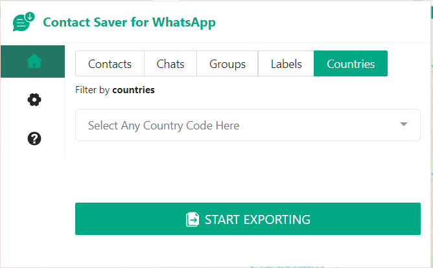Click the bold 'countries' word in the filter label
The width and height of the screenshot is (433, 268).
point(134,90)
